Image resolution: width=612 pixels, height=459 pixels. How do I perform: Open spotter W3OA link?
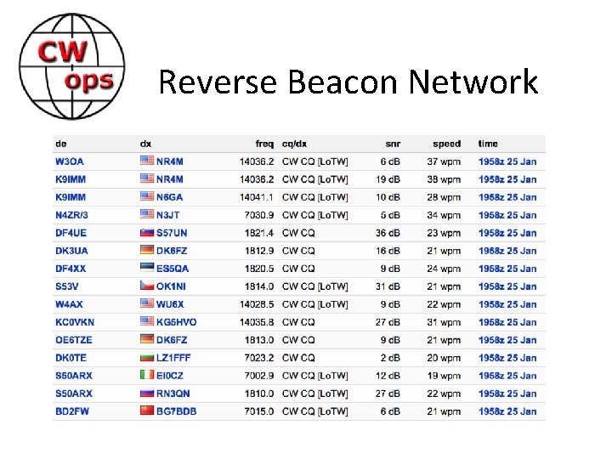point(70,161)
